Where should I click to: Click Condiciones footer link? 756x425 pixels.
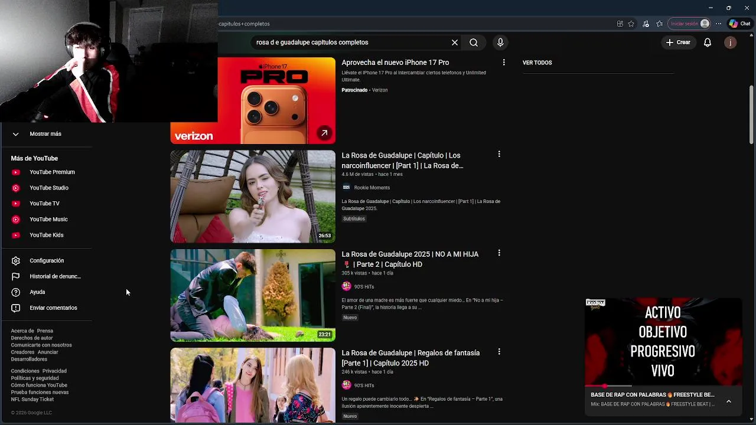[x=25, y=371]
